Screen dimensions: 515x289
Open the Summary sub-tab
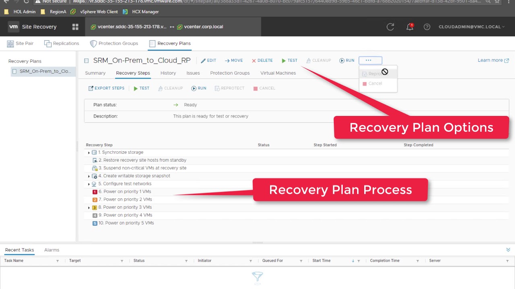coord(95,73)
